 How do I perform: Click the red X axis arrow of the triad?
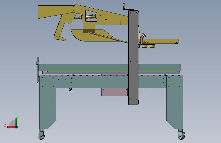[x=11, y=127]
